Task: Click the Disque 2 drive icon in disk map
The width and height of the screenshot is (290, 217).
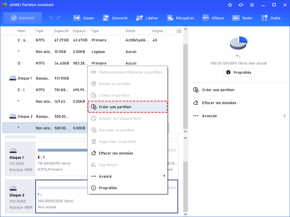Action: click(x=13, y=188)
